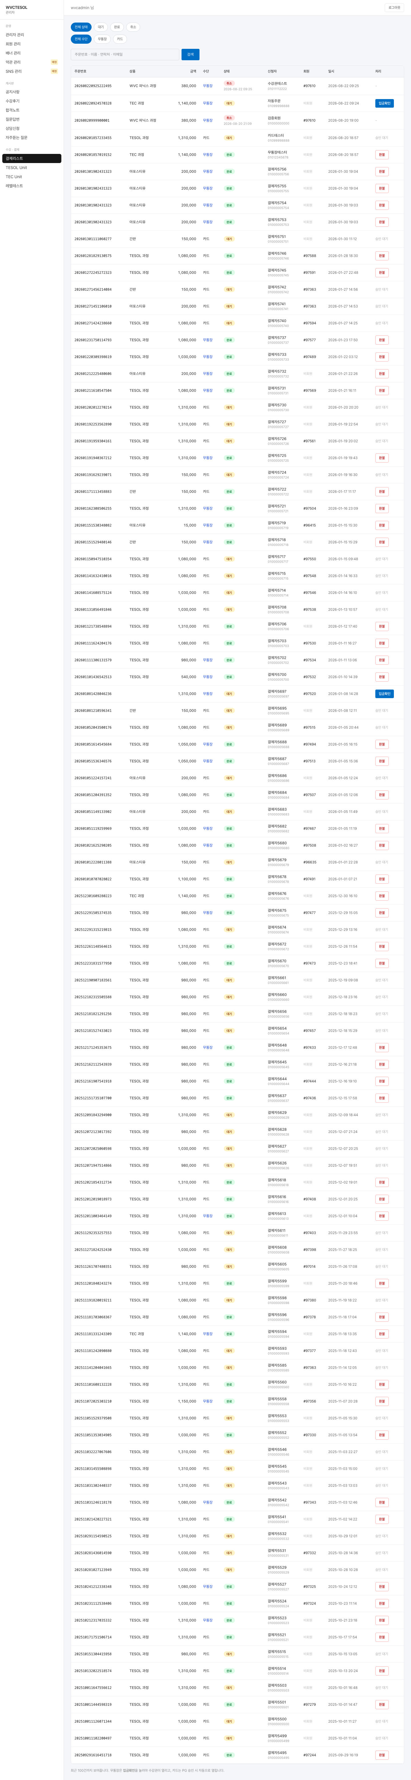Click 입금확인 in the 결제자5697 row
The image size is (411, 1780).
(384, 694)
